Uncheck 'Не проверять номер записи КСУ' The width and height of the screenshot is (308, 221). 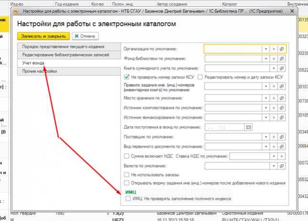(x=127, y=76)
